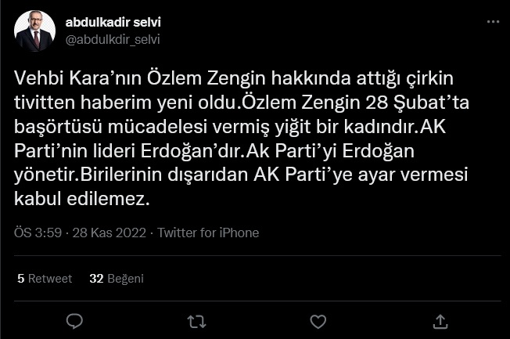Click the number 5 beside Retweet

[20, 278]
